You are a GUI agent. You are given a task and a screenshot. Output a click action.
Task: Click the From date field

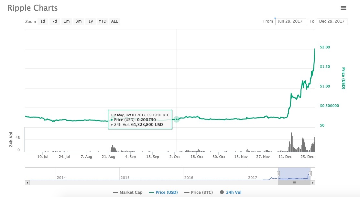coord(290,21)
